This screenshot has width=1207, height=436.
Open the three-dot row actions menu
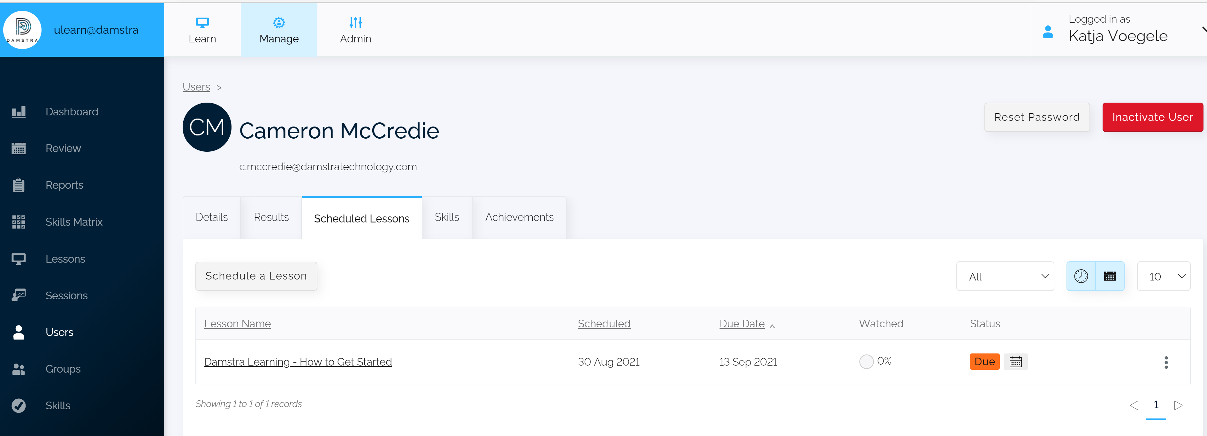click(1166, 363)
